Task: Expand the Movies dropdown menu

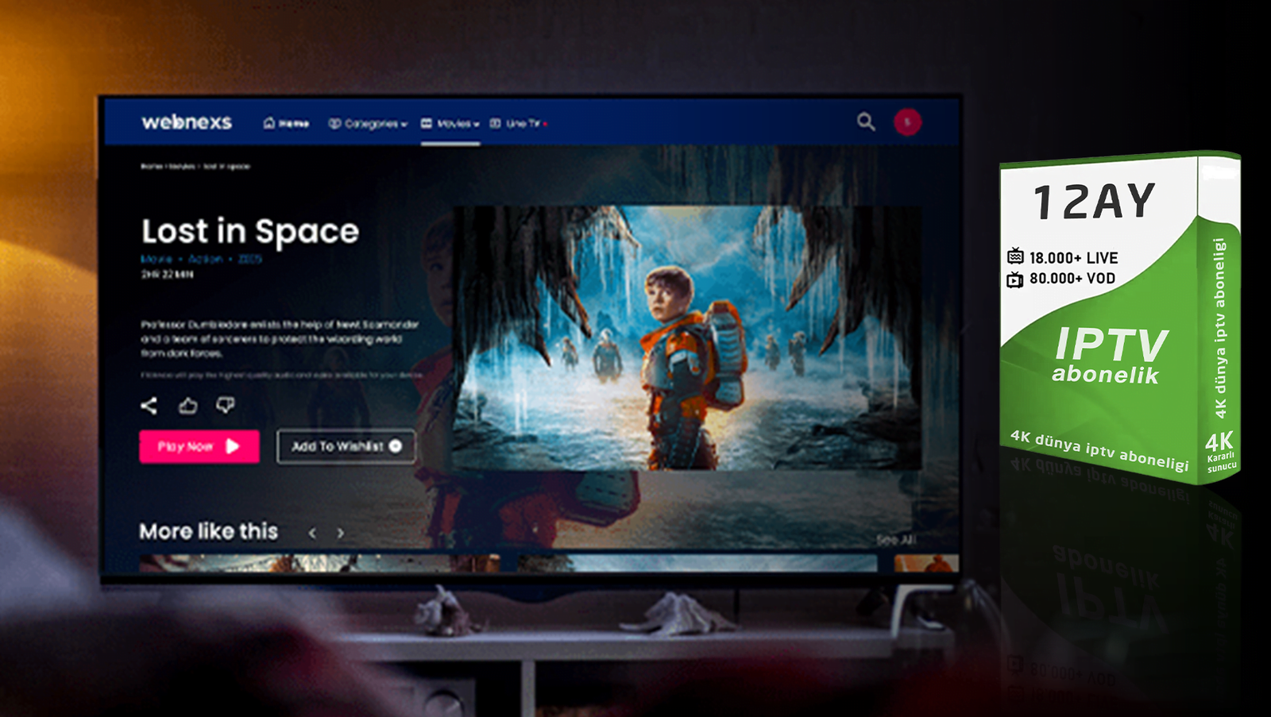Action: point(450,124)
